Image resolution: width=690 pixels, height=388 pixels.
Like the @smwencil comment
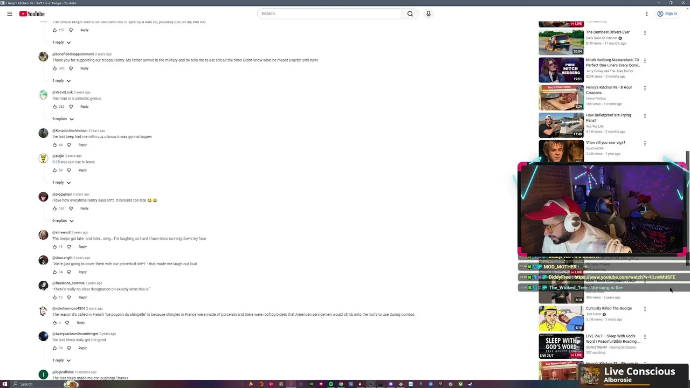tap(54, 247)
